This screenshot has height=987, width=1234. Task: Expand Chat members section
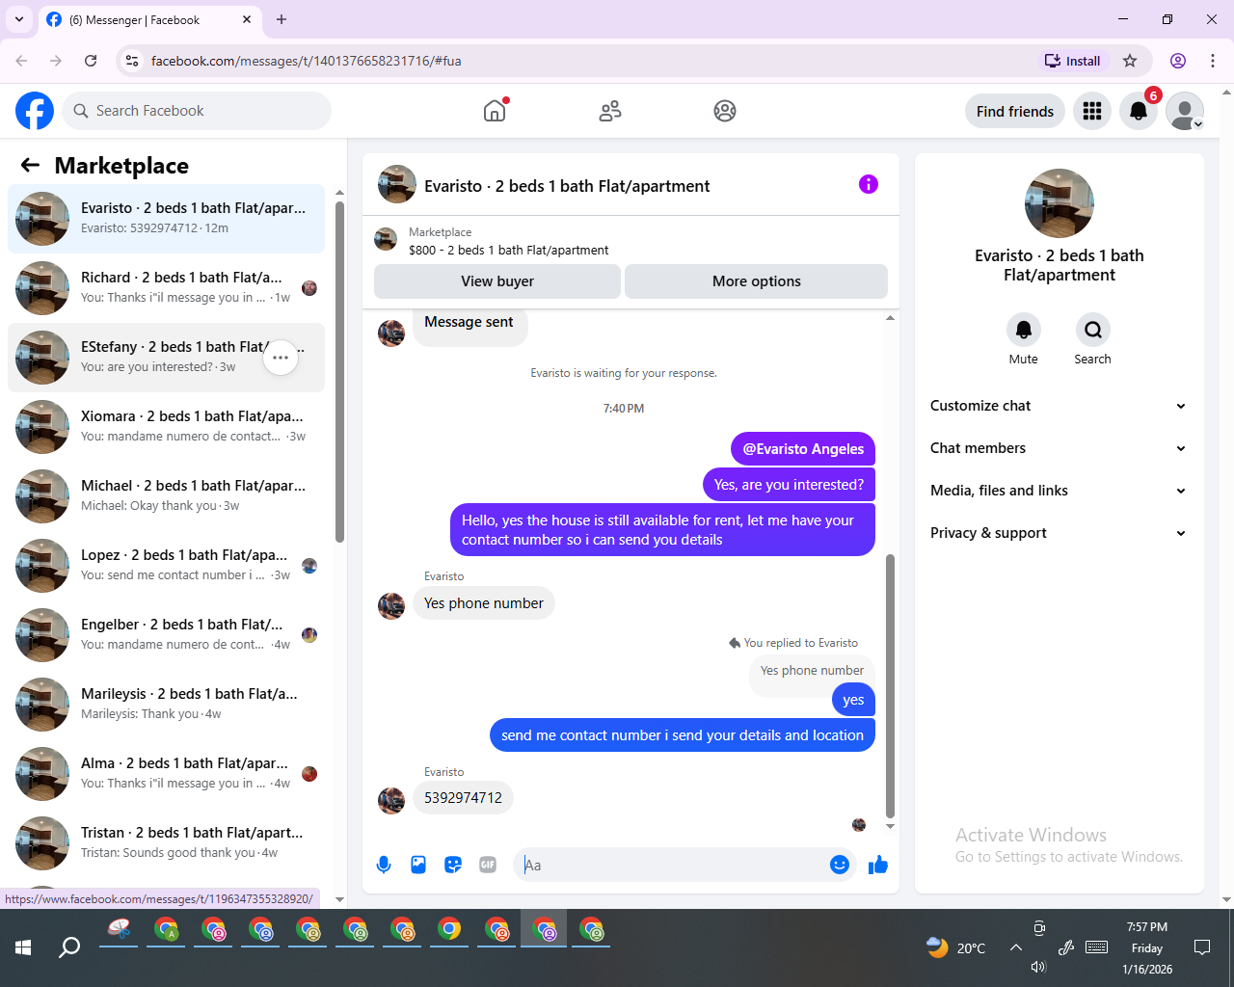(x=1059, y=448)
